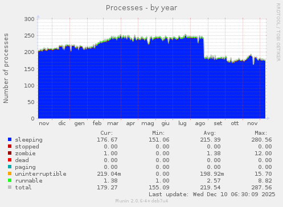This screenshot has height=207, width=283.
Task: Click the 50 y-axis tick label
Action: [31, 102]
